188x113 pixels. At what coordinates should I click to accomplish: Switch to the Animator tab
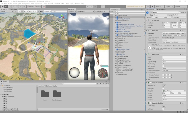pyautogui.click(x=13, y=9)
